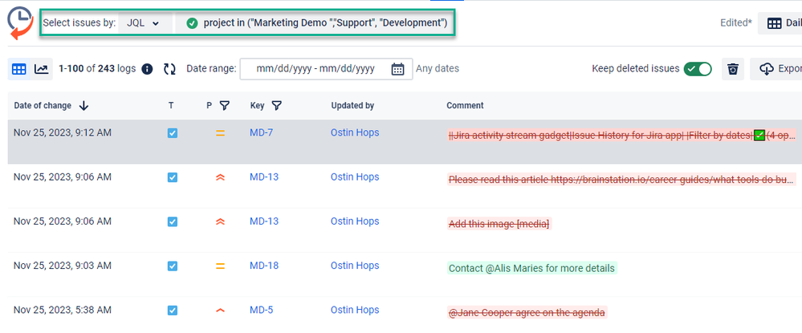Click the Export cloud download button
This screenshot has height=333, width=802.
[x=776, y=69]
